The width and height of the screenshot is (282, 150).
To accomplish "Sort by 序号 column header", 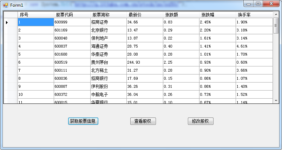I will (36, 15).
